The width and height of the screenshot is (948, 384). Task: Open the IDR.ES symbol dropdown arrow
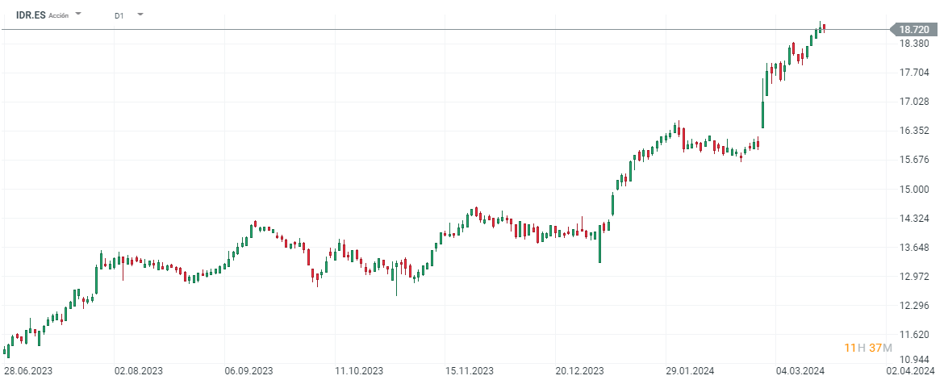[78, 15]
